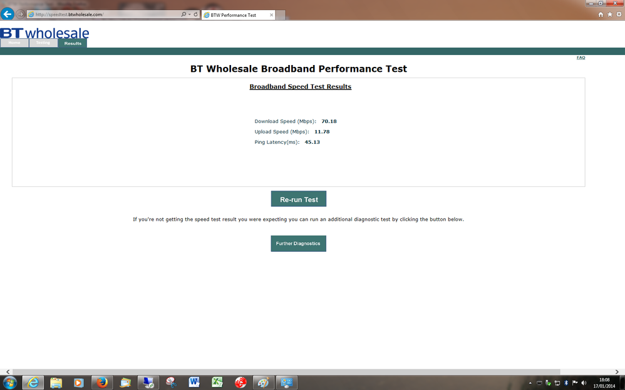The height and width of the screenshot is (390, 625).
Task: Click the volume speaker tray icon
Action: 584,383
